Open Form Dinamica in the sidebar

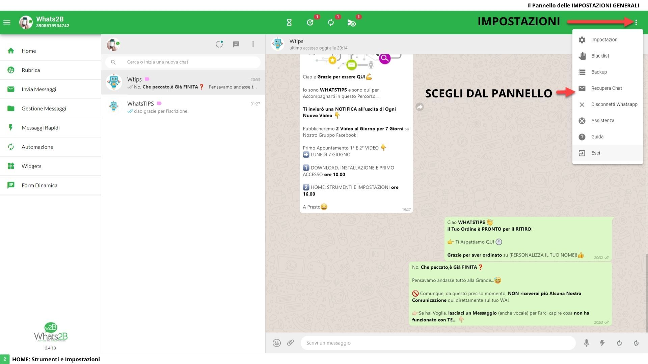coord(51,185)
